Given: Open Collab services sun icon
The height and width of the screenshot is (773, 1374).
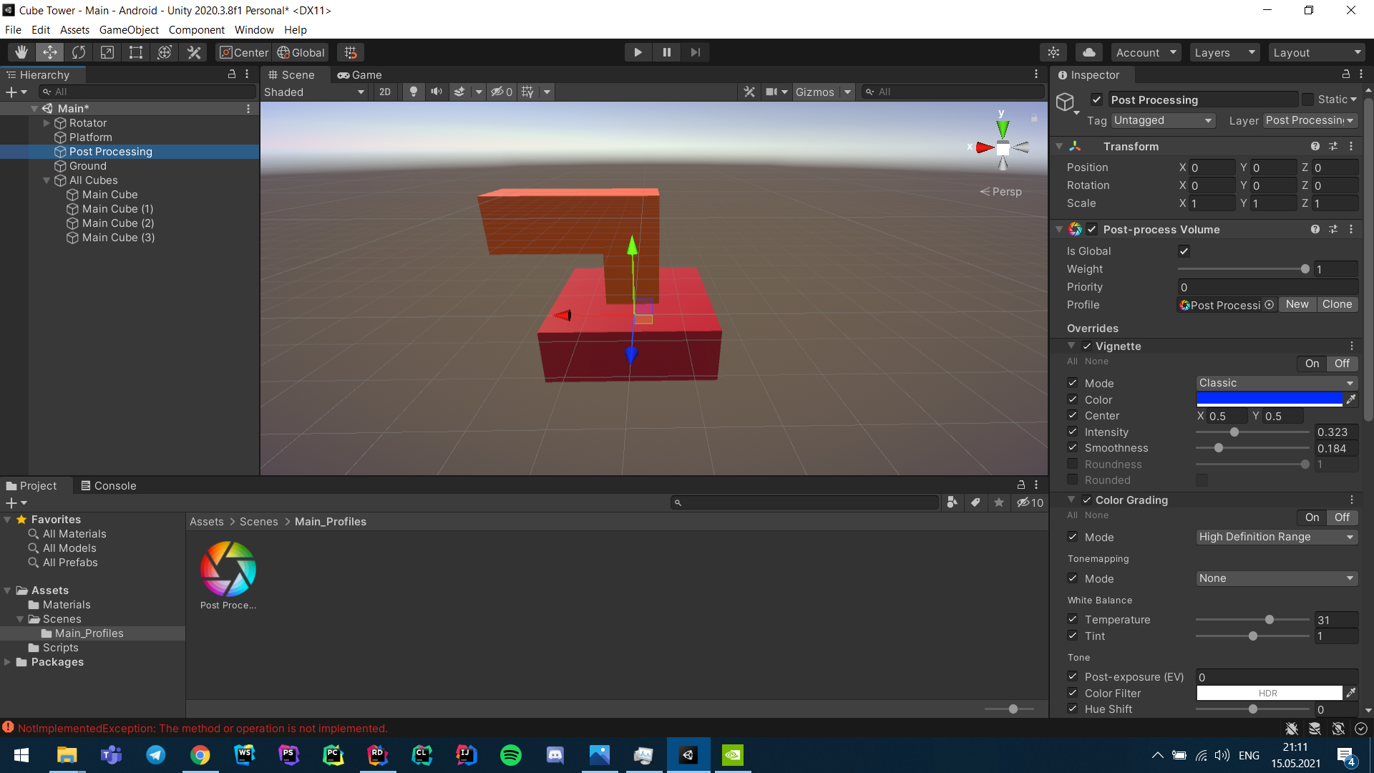Looking at the screenshot, I should [1053, 52].
